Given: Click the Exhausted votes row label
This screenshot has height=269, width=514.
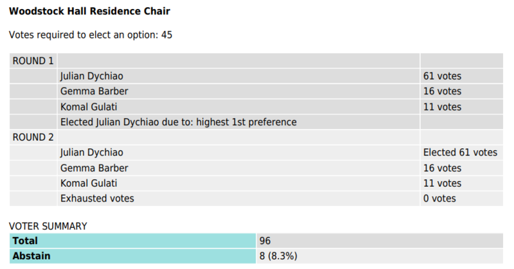Looking at the screenshot, I should tap(97, 198).
